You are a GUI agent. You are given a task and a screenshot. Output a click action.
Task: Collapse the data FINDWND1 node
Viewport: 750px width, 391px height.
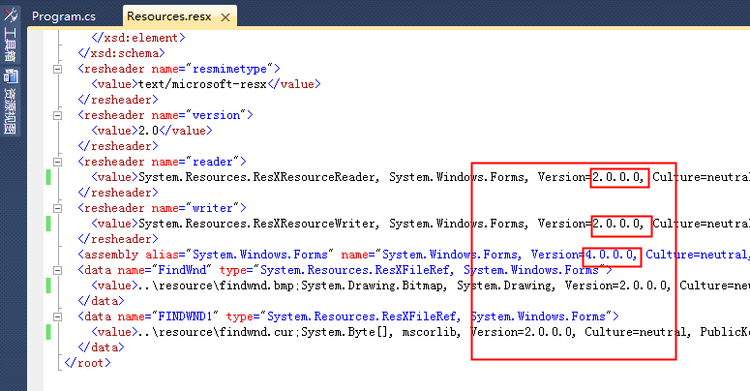coord(57,316)
